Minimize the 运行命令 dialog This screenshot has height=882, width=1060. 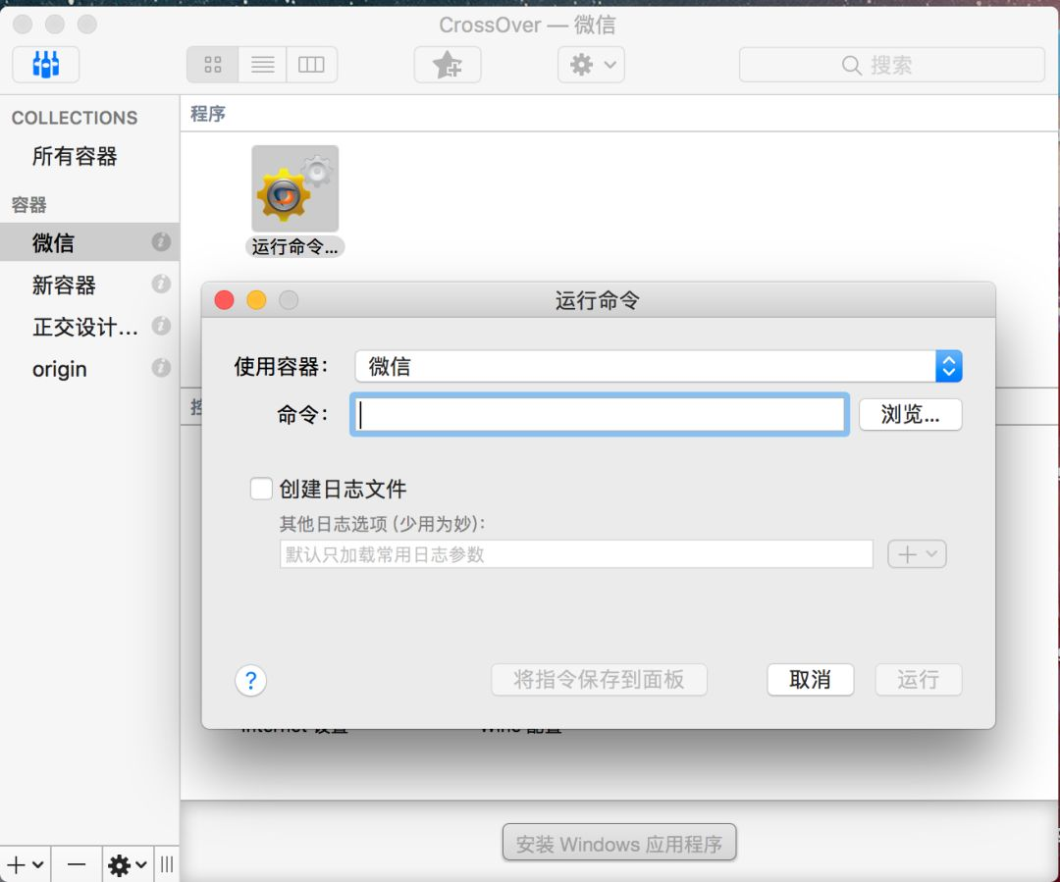click(x=256, y=300)
